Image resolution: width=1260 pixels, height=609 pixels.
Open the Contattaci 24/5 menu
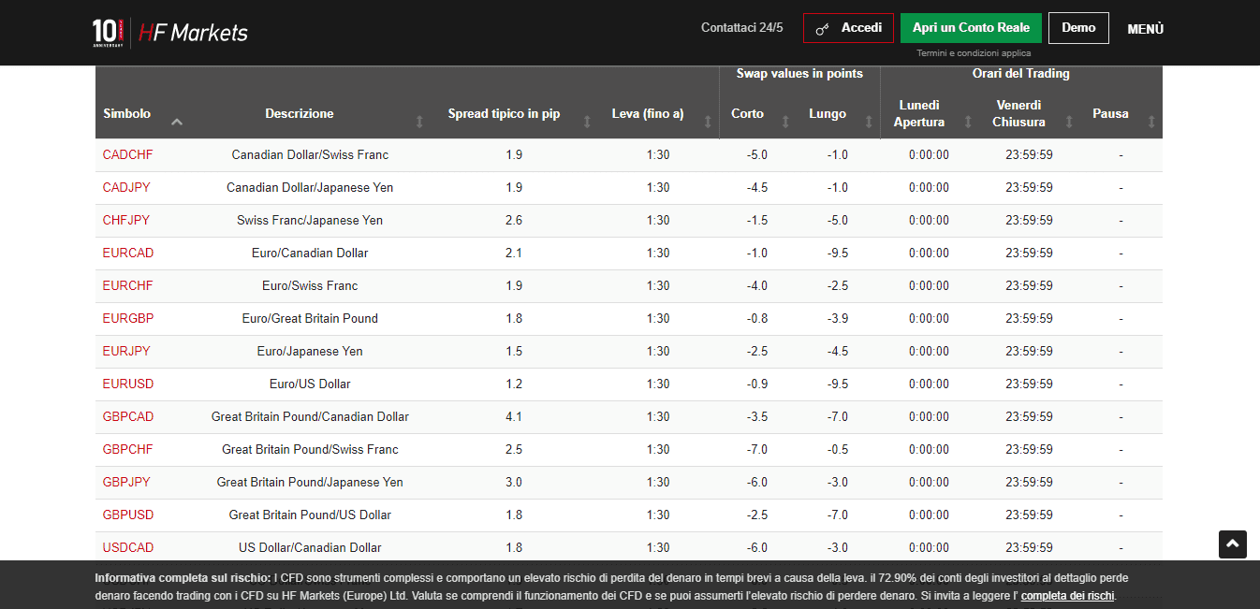pyautogui.click(x=742, y=27)
